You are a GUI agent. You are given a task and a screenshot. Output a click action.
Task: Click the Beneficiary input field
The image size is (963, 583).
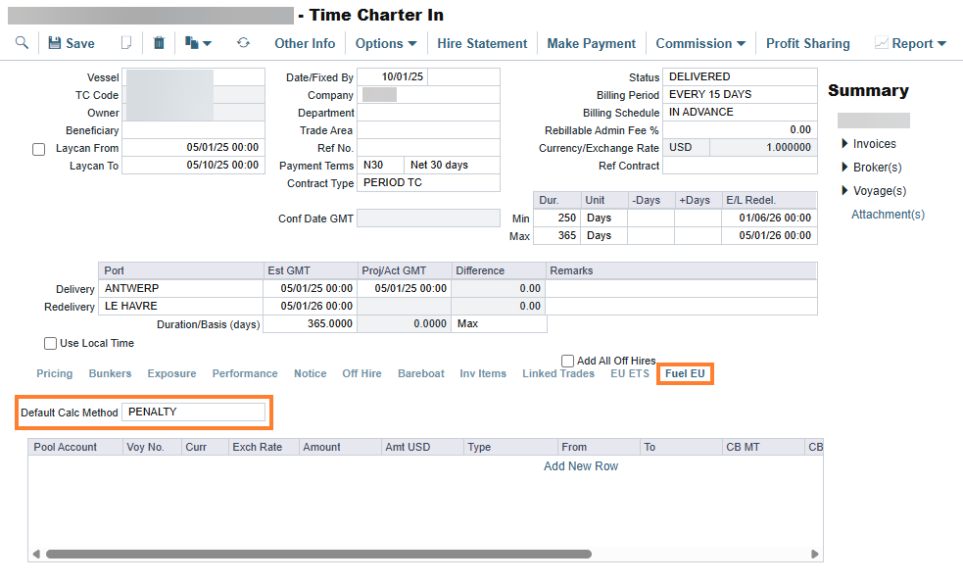click(x=193, y=130)
